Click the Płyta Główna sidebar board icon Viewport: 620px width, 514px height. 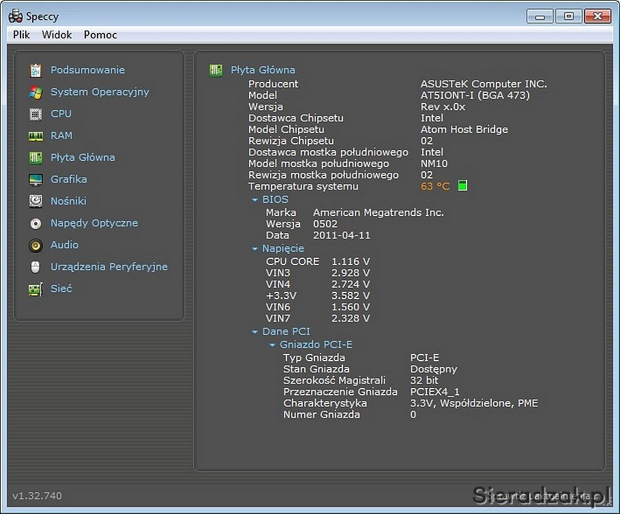click(35, 157)
